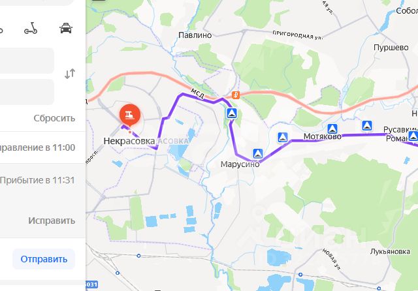
Task: Click the Павлино place label on map
Action: click(195, 35)
